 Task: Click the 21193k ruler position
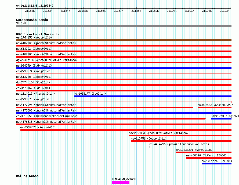click(224, 11)
